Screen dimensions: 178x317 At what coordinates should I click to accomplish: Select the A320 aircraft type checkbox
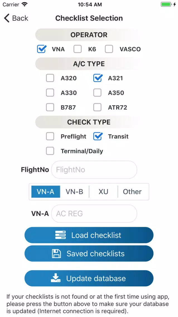(x=50, y=78)
